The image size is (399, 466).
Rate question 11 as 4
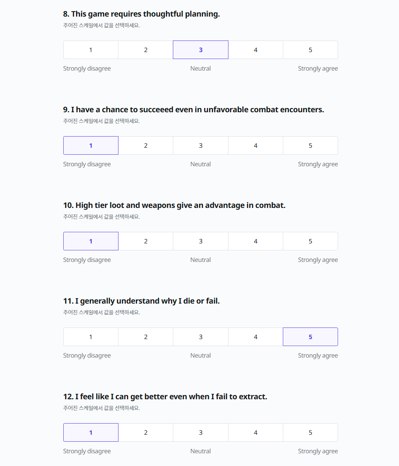click(255, 337)
